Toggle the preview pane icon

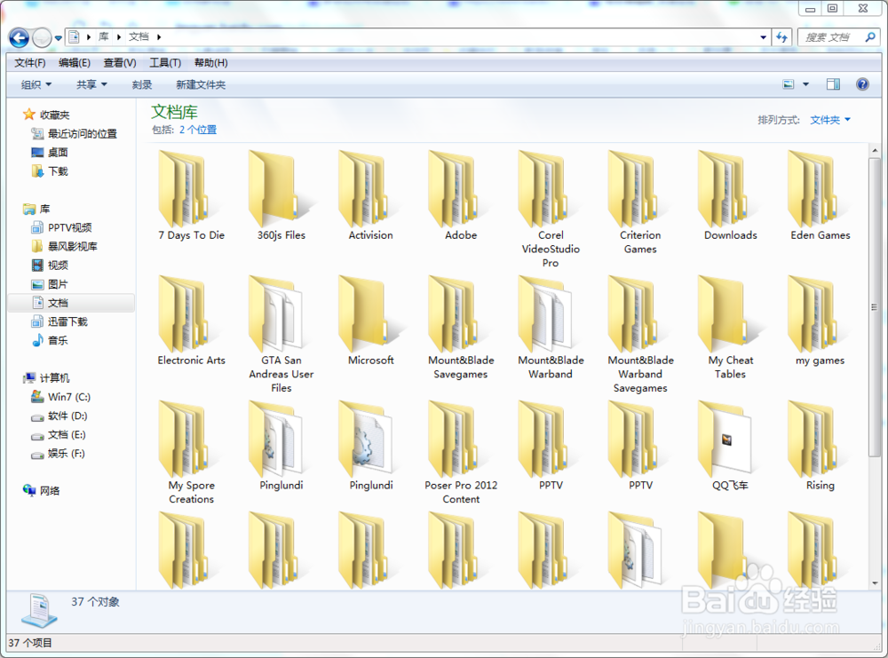coord(833,84)
